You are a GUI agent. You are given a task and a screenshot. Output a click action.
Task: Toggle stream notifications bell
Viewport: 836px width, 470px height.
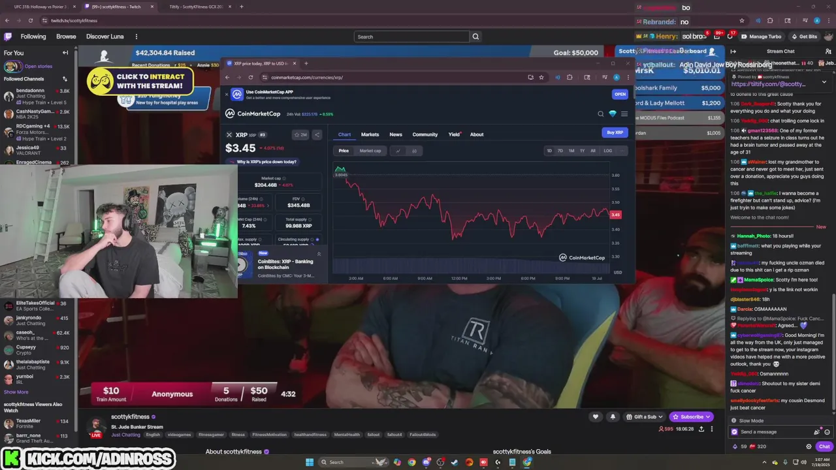point(613,416)
